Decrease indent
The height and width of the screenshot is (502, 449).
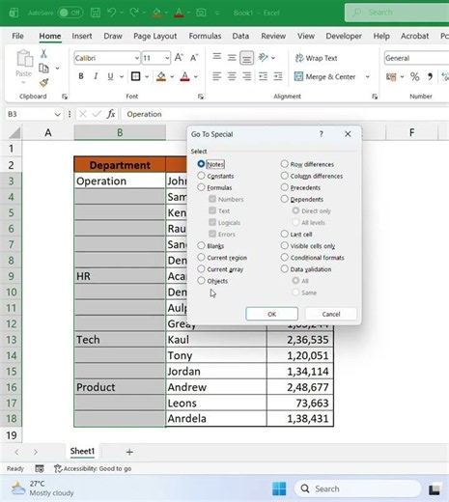coord(263,76)
